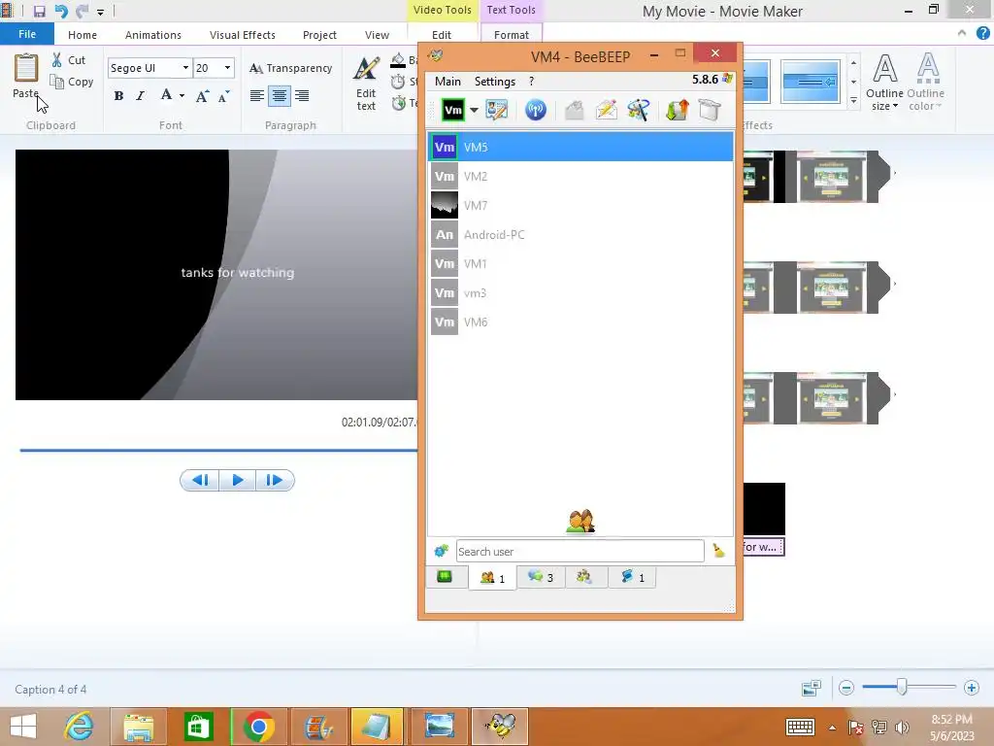Screen dimensions: 994x746
Task: Switch to the green board tab in BeeBEEP
Action: 445,577
